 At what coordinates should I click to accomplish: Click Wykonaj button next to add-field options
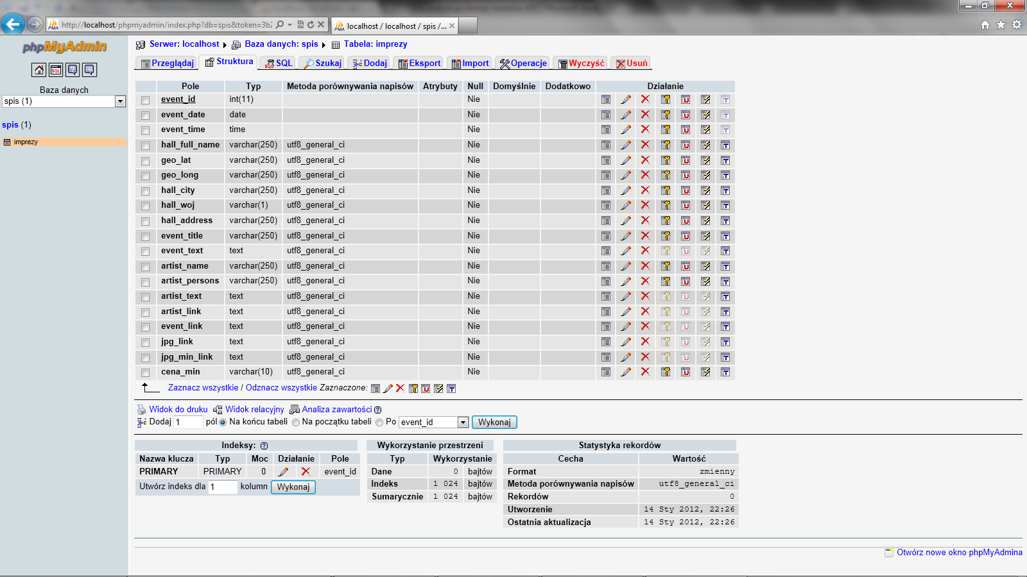point(494,422)
